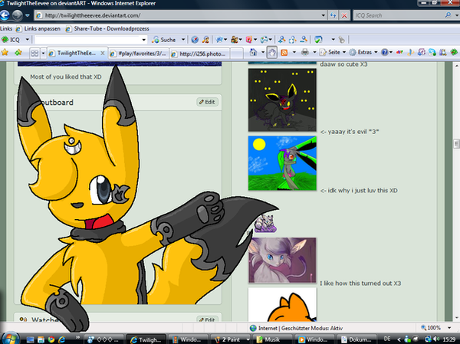The image size is (460, 344).
Task: Open the search provider dropdown arrow
Action: (457, 15)
